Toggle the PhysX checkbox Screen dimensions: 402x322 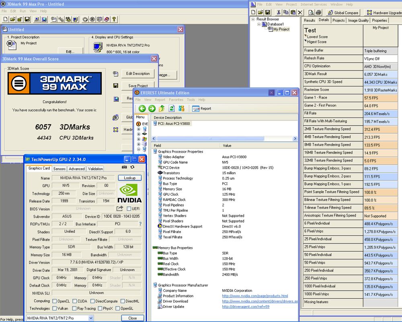tap(100, 308)
